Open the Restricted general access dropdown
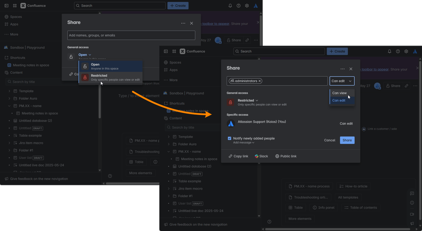The width and height of the screenshot is (422, 231). tap(248, 101)
